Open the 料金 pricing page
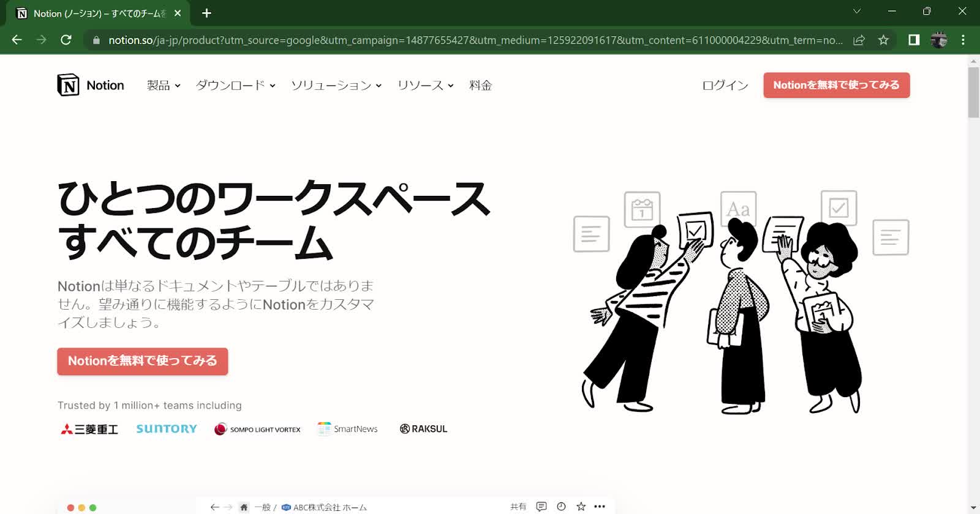980x514 pixels. coord(480,85)
